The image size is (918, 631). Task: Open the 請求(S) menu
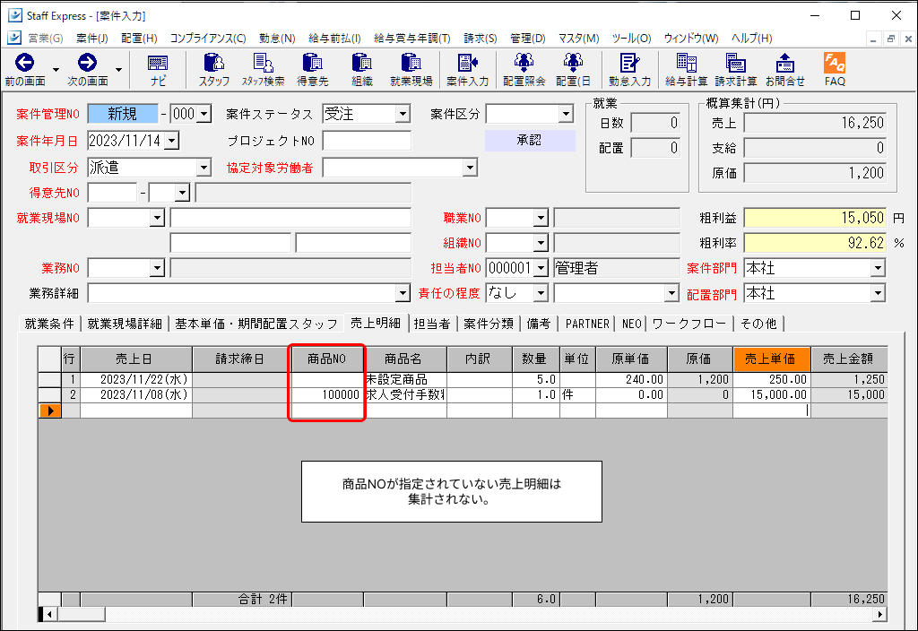click(481, 38)
